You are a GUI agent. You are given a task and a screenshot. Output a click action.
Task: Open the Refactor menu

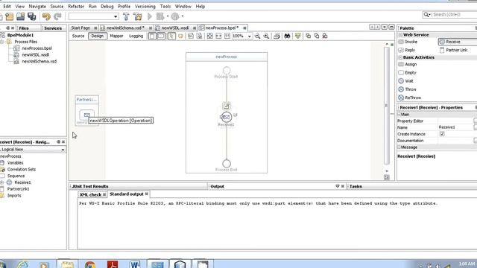pos(76,7)
